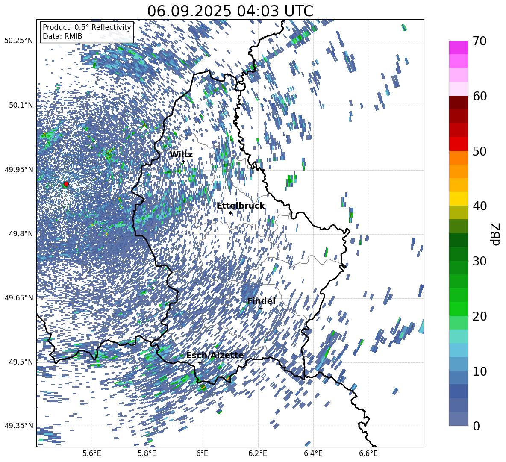Screen dimensions: 506x462
Task: Click the 49.35°N latitude tick label
Action: (x=19, y=426)
